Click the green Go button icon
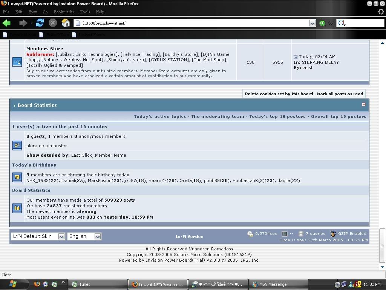386x290 pixels. (x=322, y=23)
